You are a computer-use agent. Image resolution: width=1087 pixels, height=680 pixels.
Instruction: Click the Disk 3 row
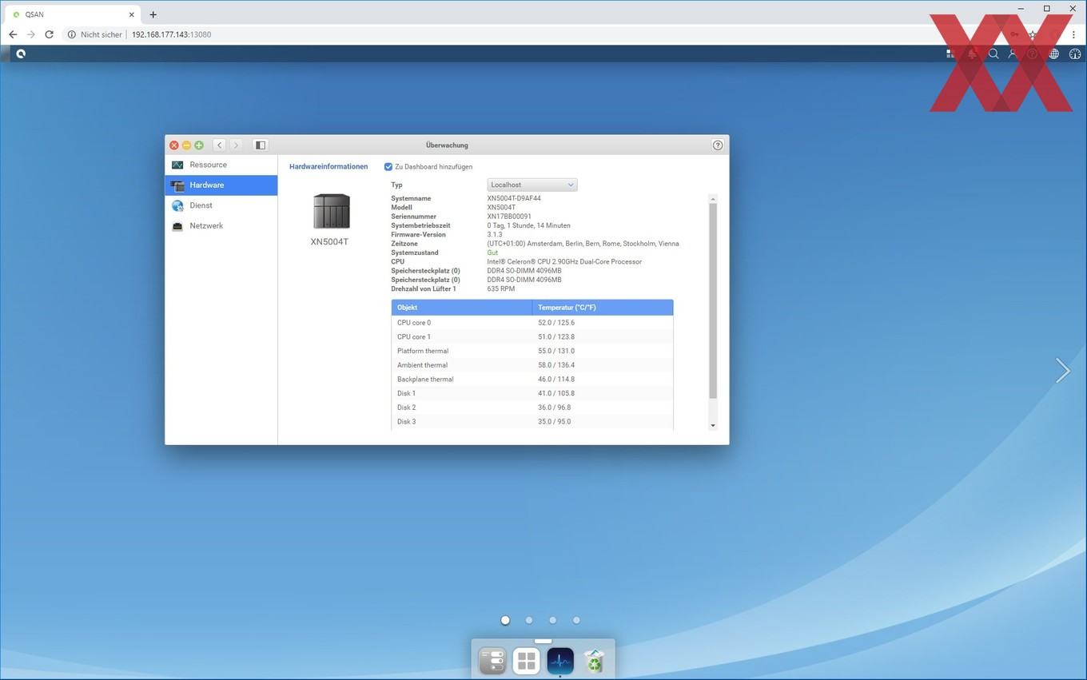click(x=532, y=422)
